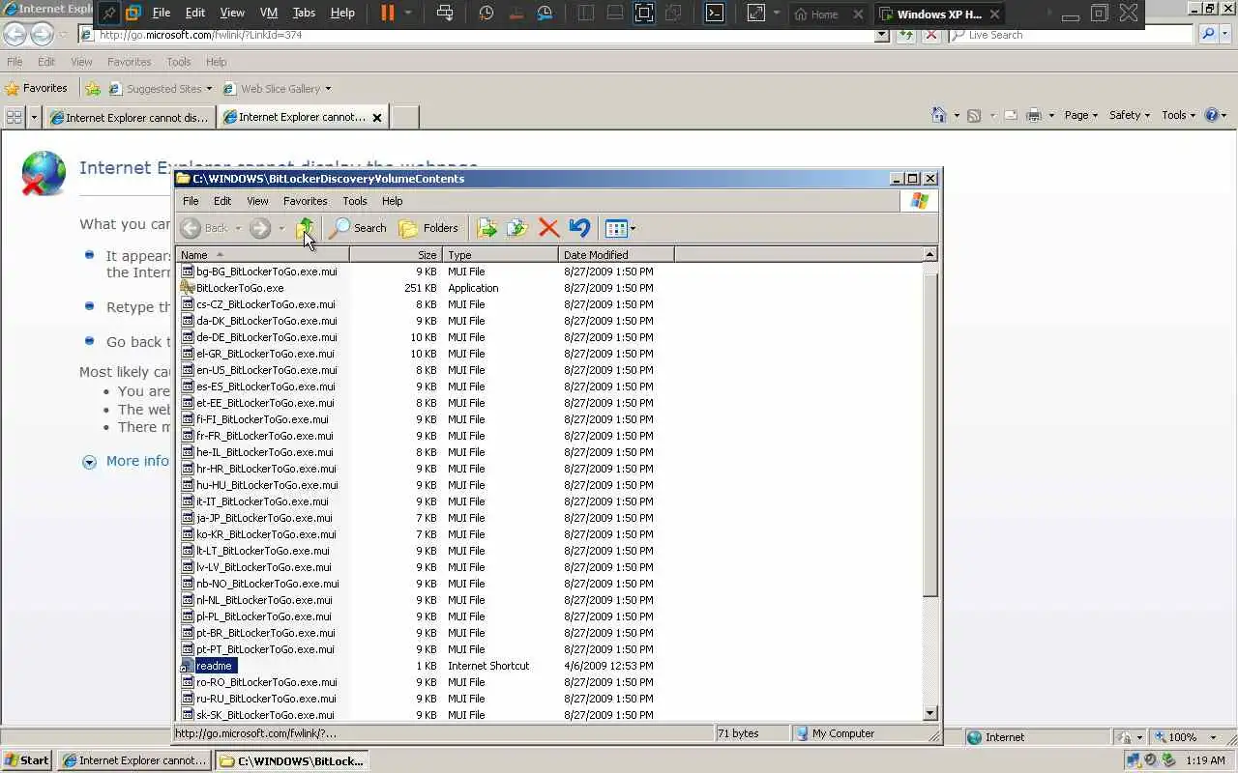
Task: Click the IE Stop red X button
Action: point(930,35)
